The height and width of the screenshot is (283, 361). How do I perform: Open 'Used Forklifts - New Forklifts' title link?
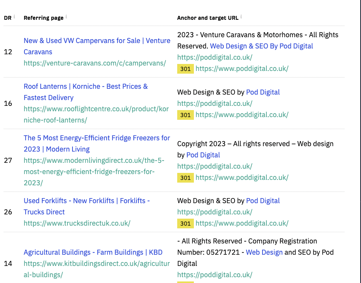point(86,206)
